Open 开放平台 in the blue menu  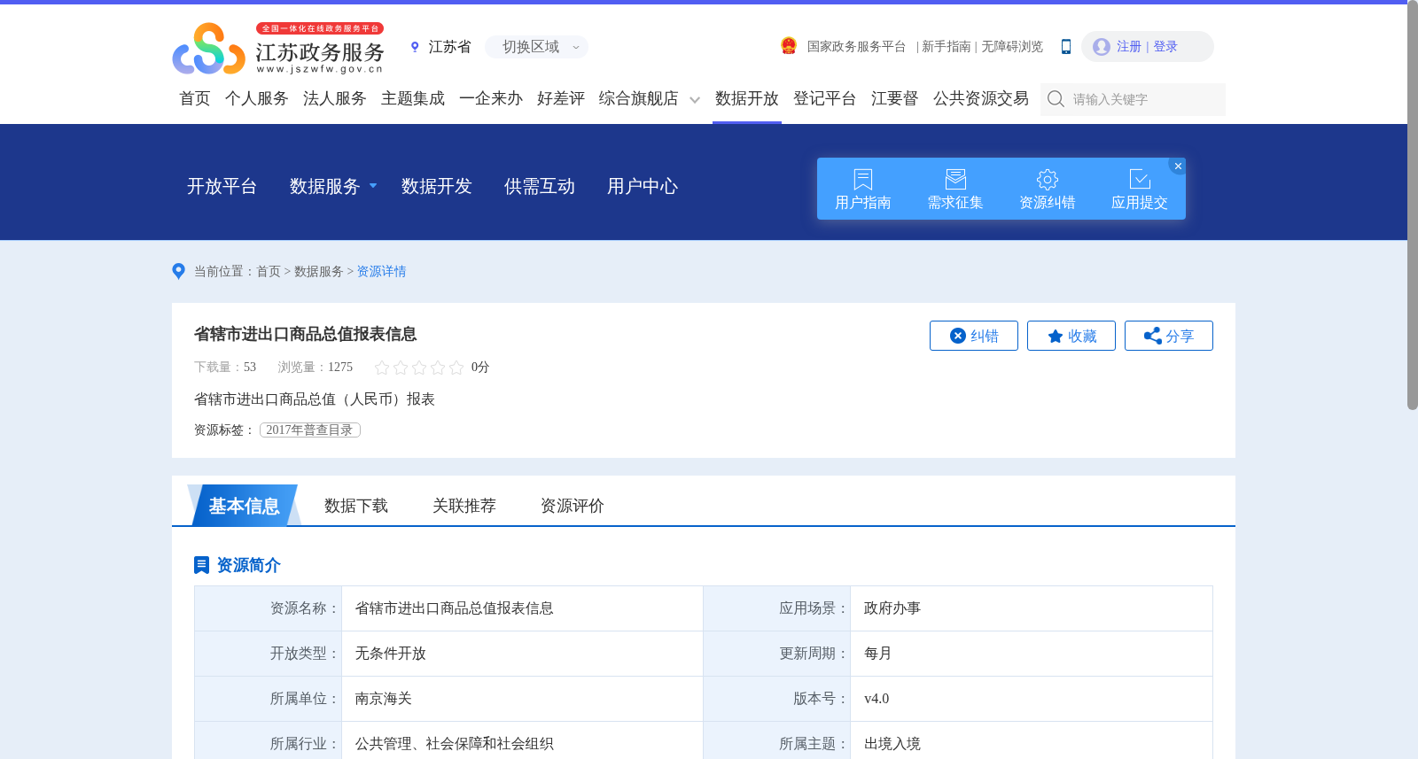222,186
